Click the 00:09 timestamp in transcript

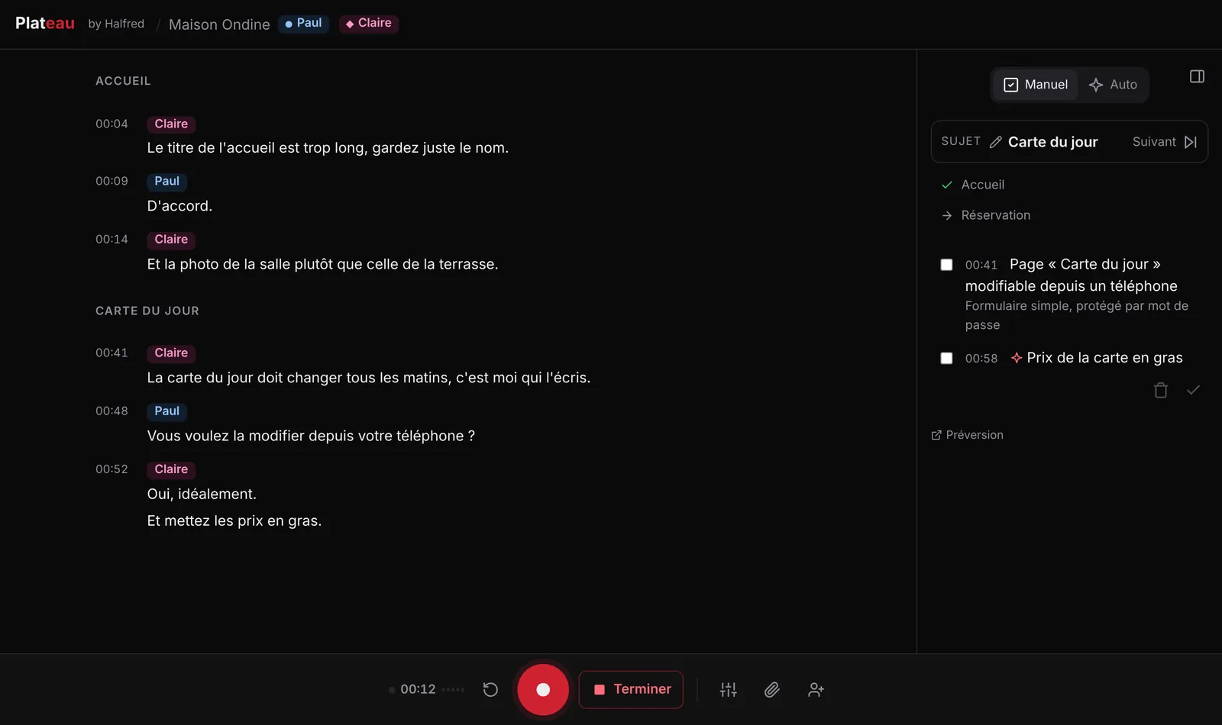pos(112,181)
